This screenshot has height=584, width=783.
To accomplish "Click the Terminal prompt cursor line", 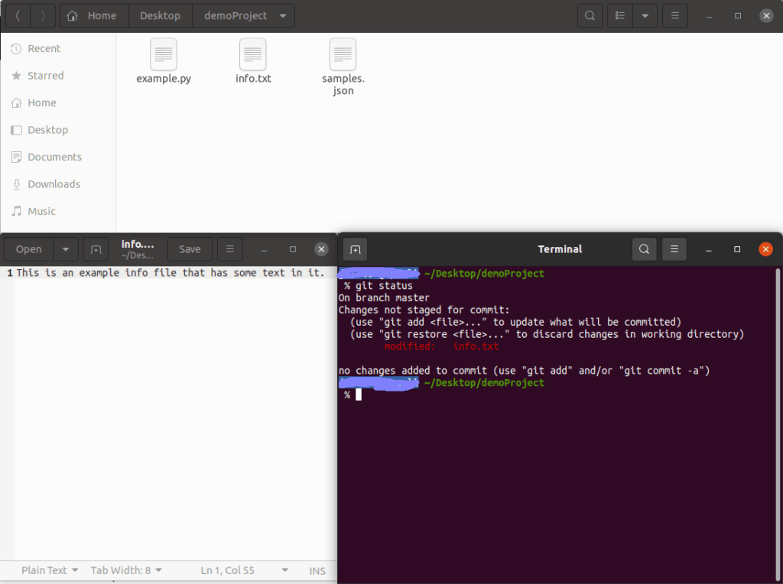I will (x=359, y=395).
